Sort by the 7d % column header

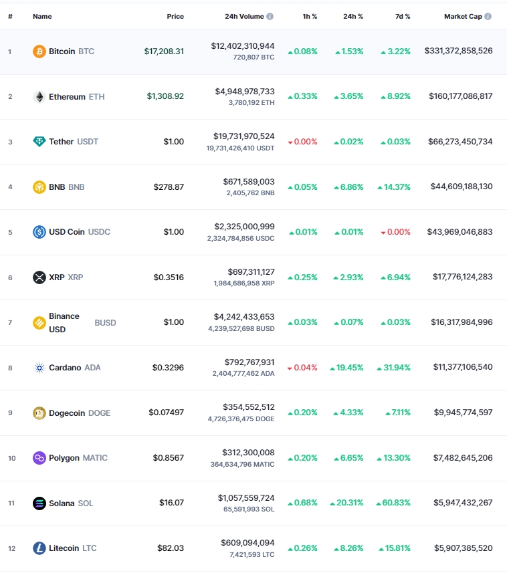pos(403,17)
